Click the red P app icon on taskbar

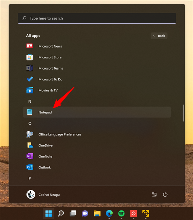coord(133,214)
